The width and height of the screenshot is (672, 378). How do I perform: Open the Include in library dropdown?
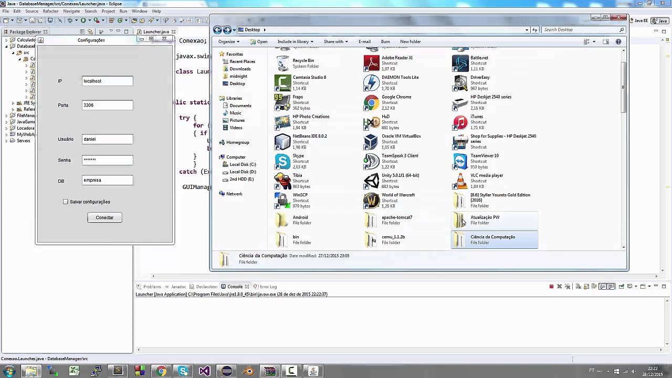pyautogui.click(x=295, y=41)
